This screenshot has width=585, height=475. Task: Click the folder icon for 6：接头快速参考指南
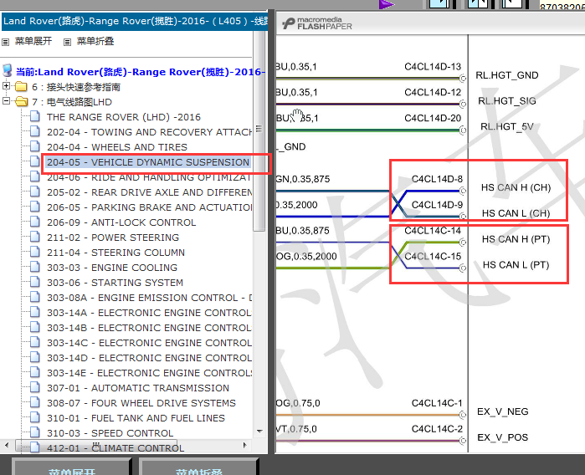coord(21,87)
